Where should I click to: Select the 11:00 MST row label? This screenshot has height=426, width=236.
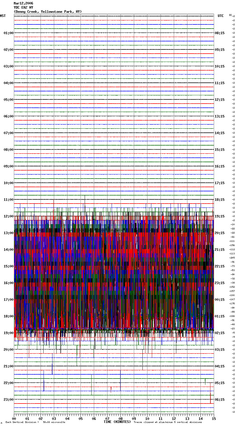coord(8,200)
